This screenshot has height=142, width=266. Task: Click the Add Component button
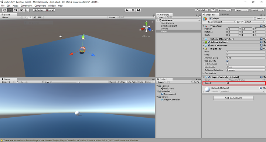233,98
